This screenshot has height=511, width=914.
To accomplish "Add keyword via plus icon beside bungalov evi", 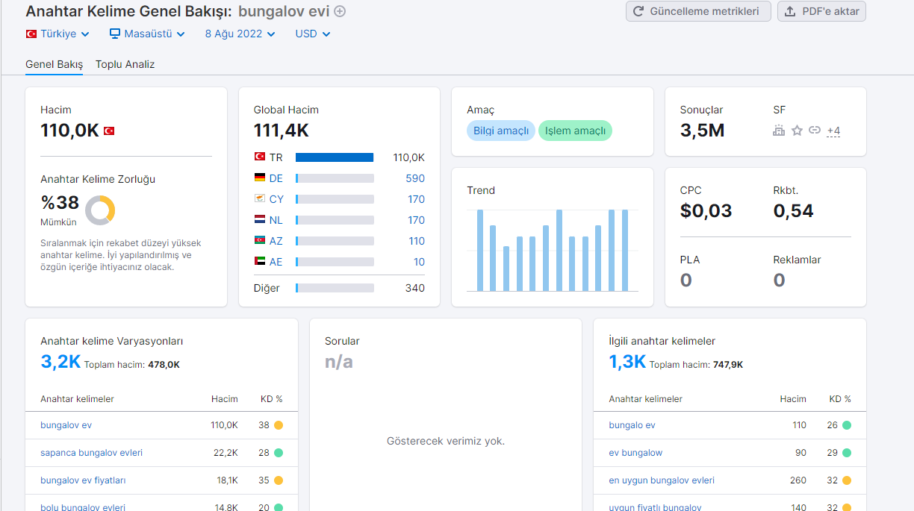I will [x=340, y=11].
